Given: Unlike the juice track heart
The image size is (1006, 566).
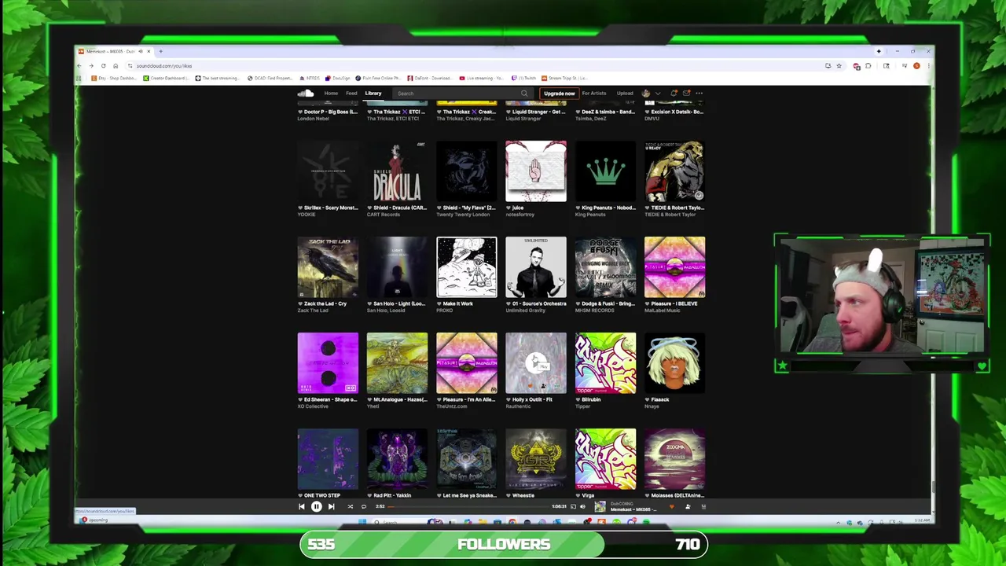Looking at the screenshot, I should 509,208.
